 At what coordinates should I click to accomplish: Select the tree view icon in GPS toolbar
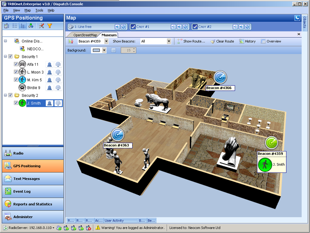[23, 26]
